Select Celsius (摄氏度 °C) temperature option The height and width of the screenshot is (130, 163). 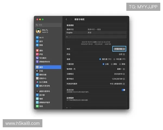coord(100,59)
